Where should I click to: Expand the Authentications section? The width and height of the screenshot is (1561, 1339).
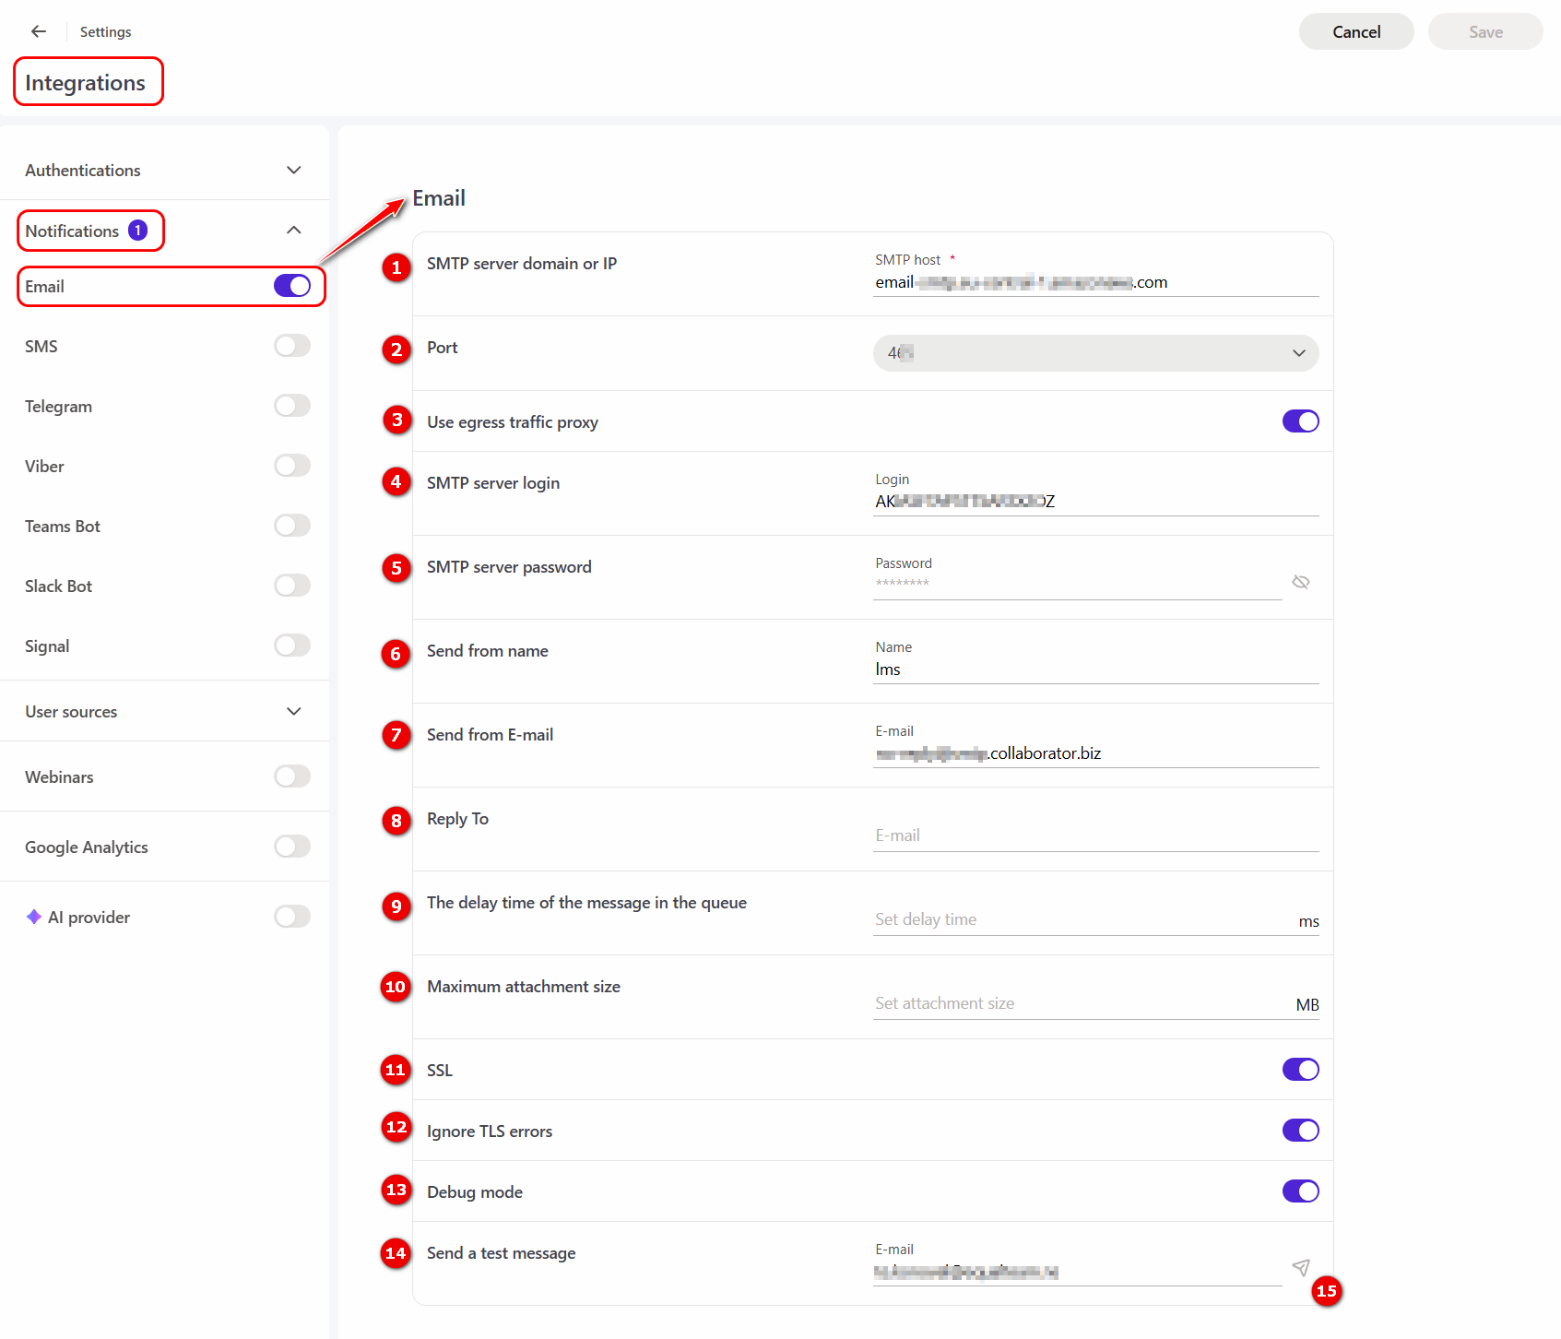pyautogui.click(x=293, y=171)
